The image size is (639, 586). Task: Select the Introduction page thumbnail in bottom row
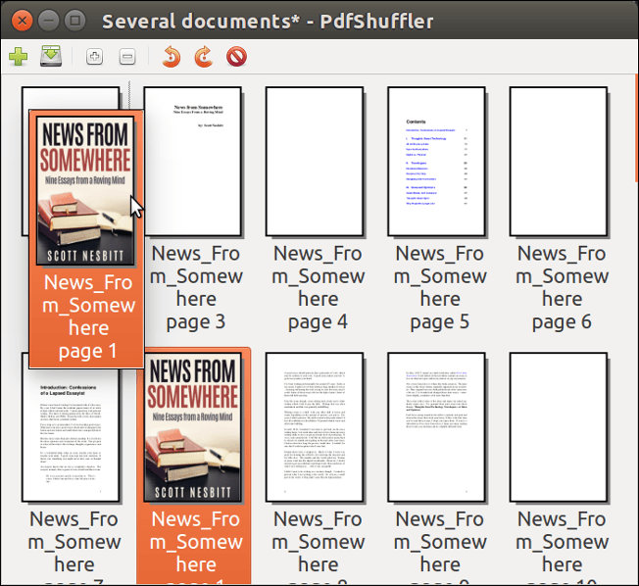coord(72,428)
